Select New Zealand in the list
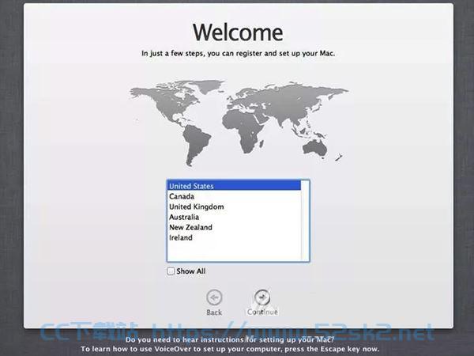The image size is (474, 356). [x=235, y=227]
